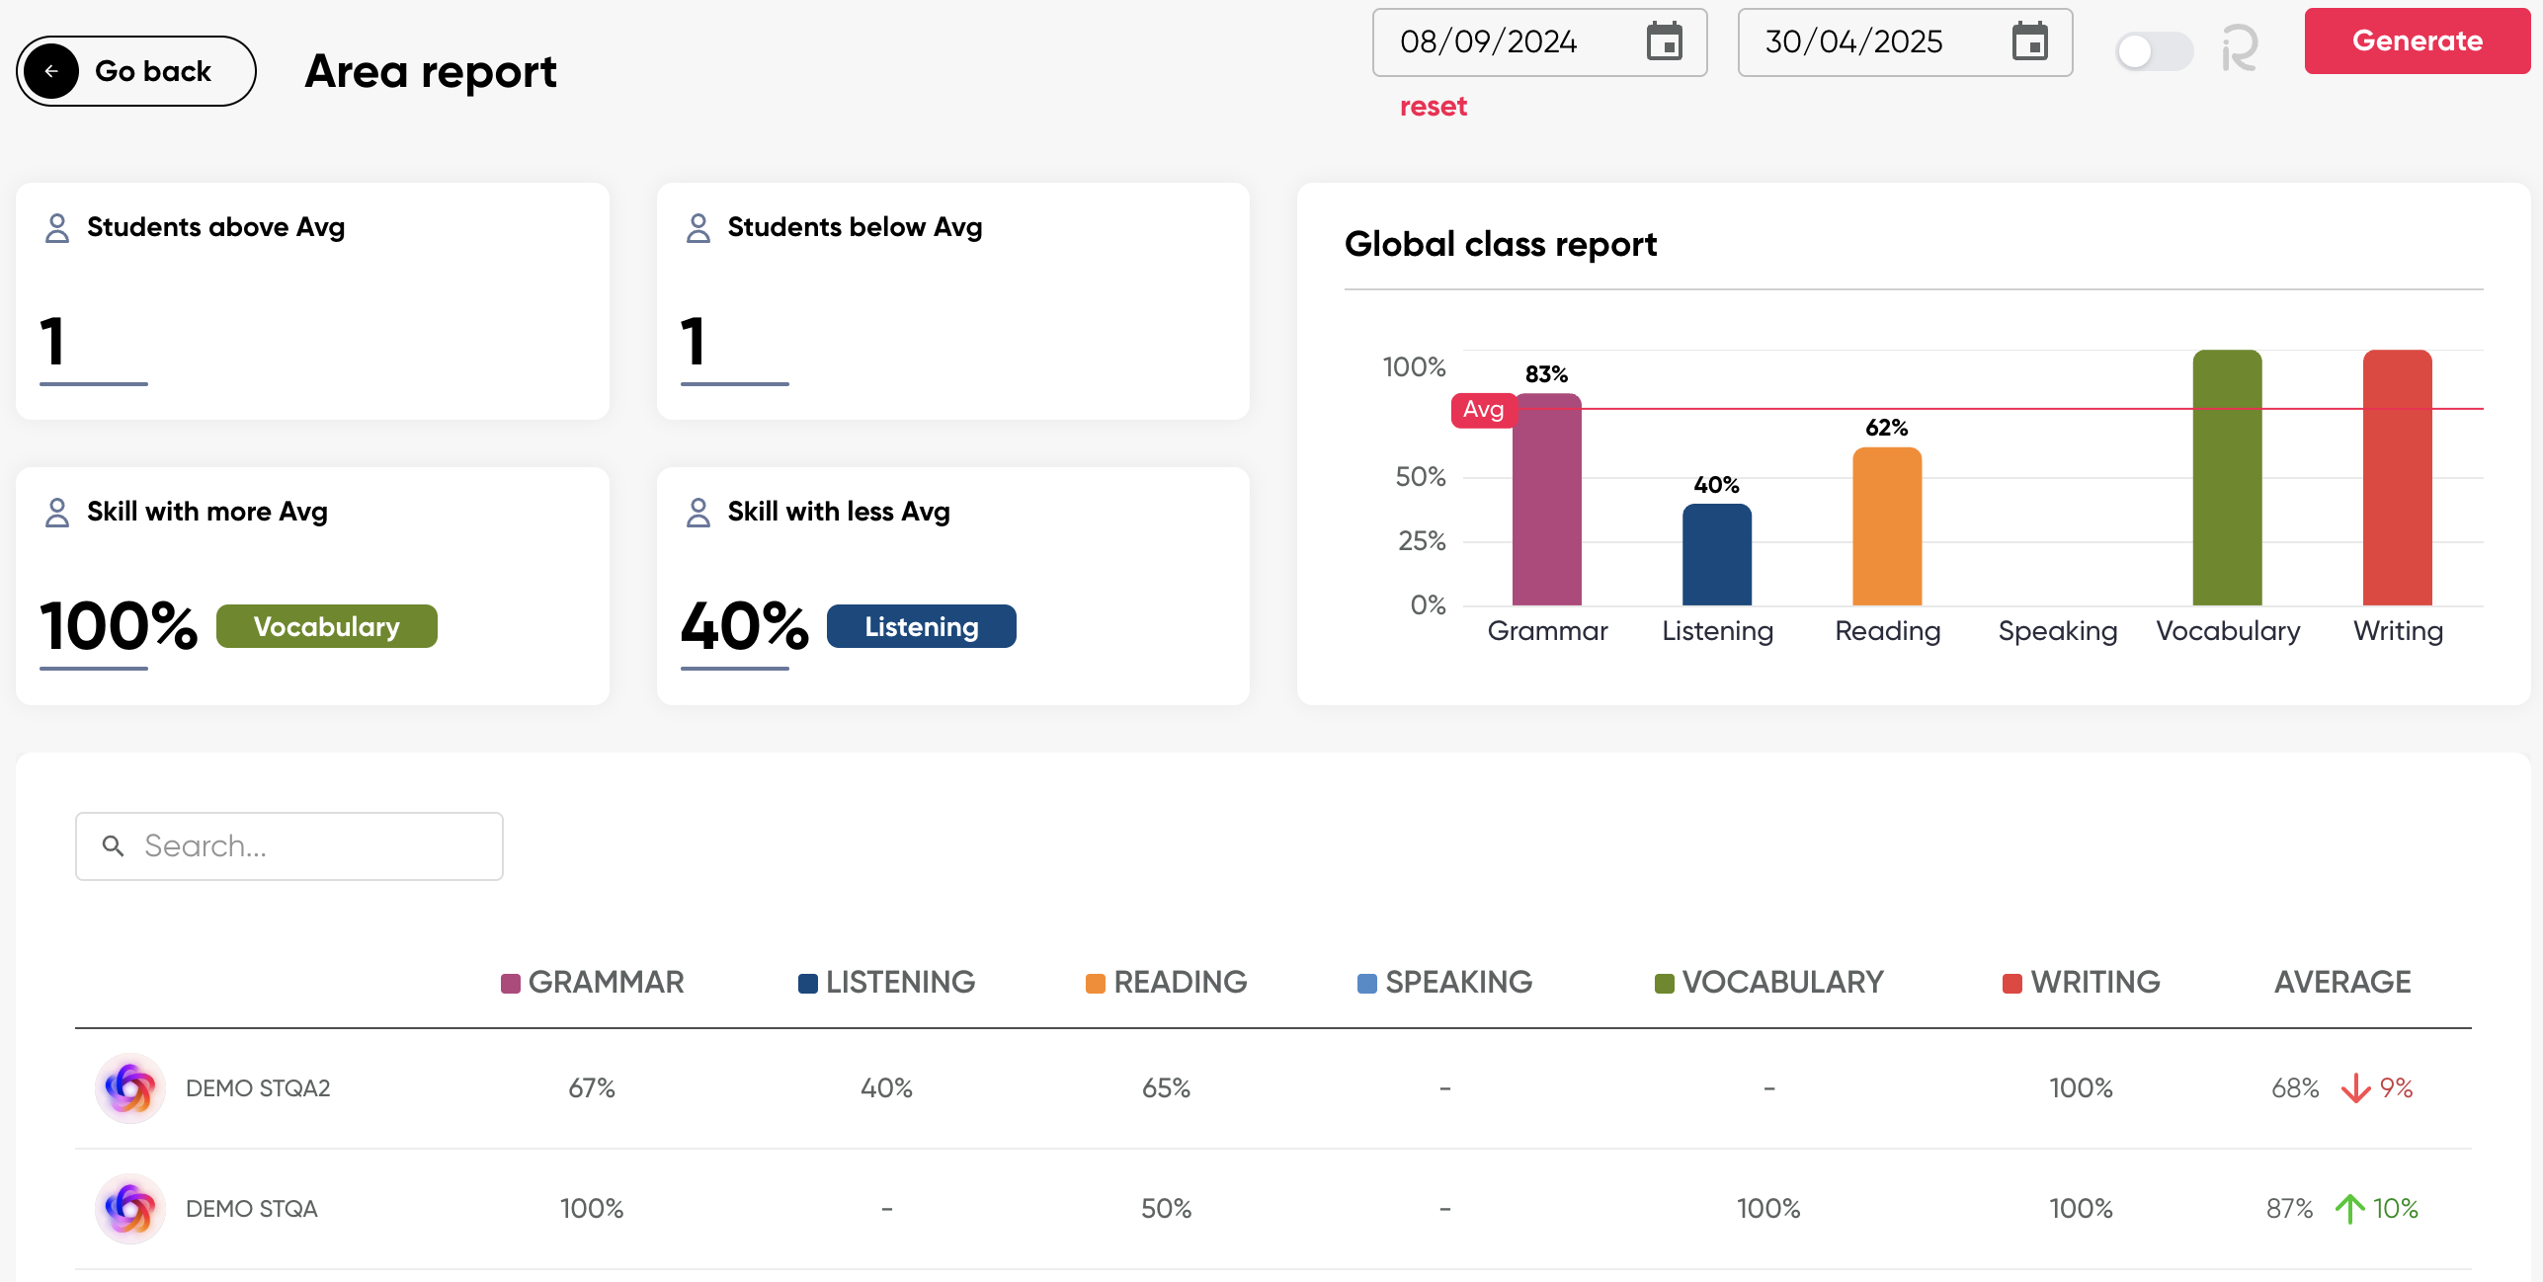Click the back arrow circle icon
The image size is (2543, 1282).
pyautogui.click(x=51, y=71)
